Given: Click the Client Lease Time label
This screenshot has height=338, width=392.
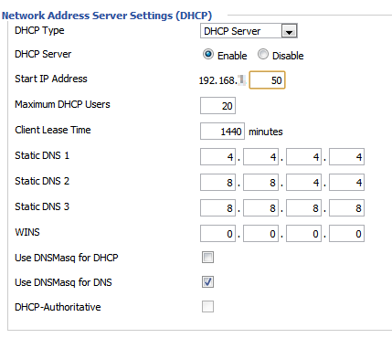Looking at the screenshot, I should coord(53,130).
